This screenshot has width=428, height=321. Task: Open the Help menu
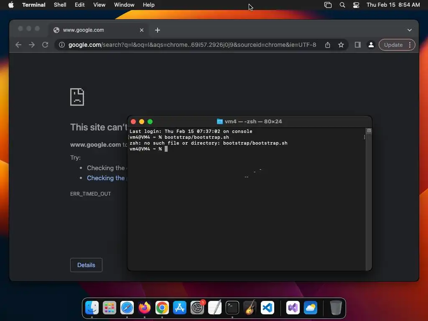click(149, 5)
